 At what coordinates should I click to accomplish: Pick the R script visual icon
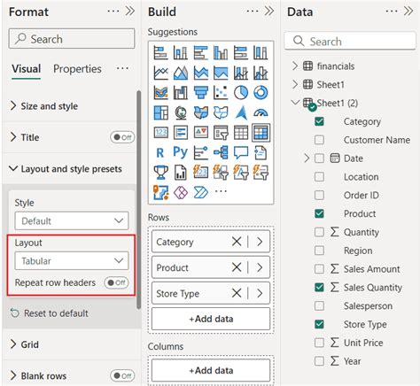(160, 153)
